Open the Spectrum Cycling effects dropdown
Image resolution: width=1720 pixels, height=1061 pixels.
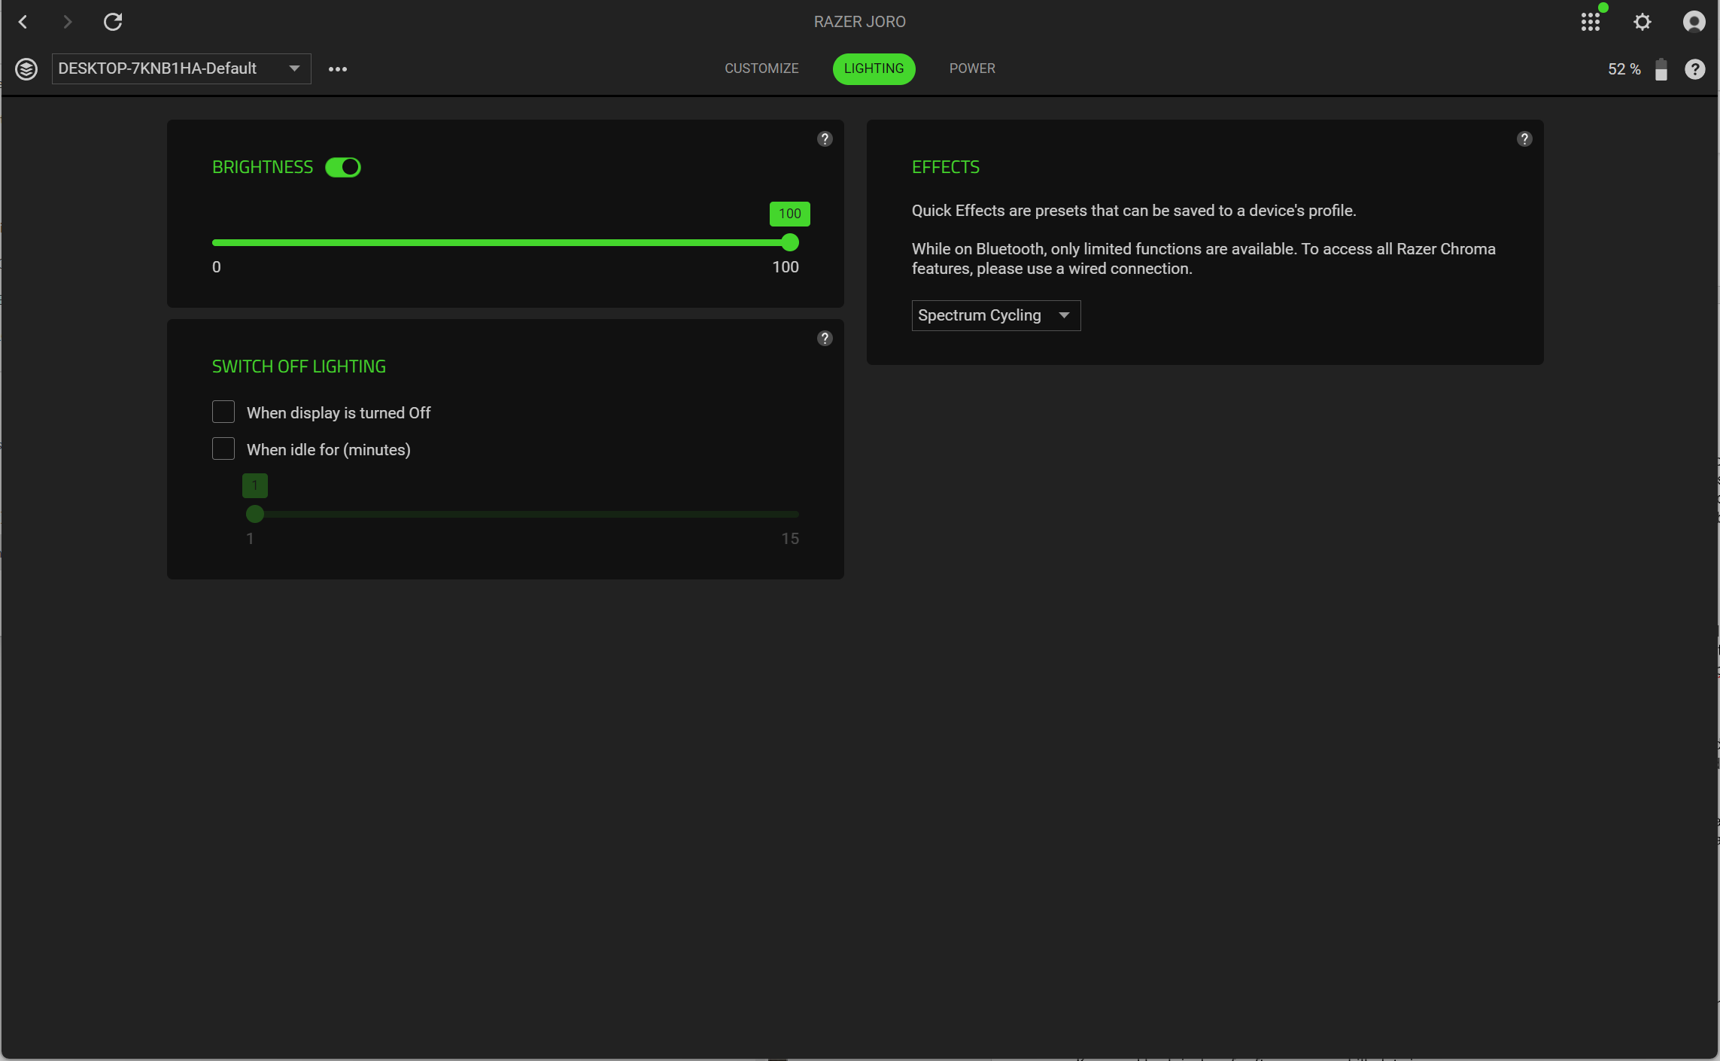tap(996, 315)
